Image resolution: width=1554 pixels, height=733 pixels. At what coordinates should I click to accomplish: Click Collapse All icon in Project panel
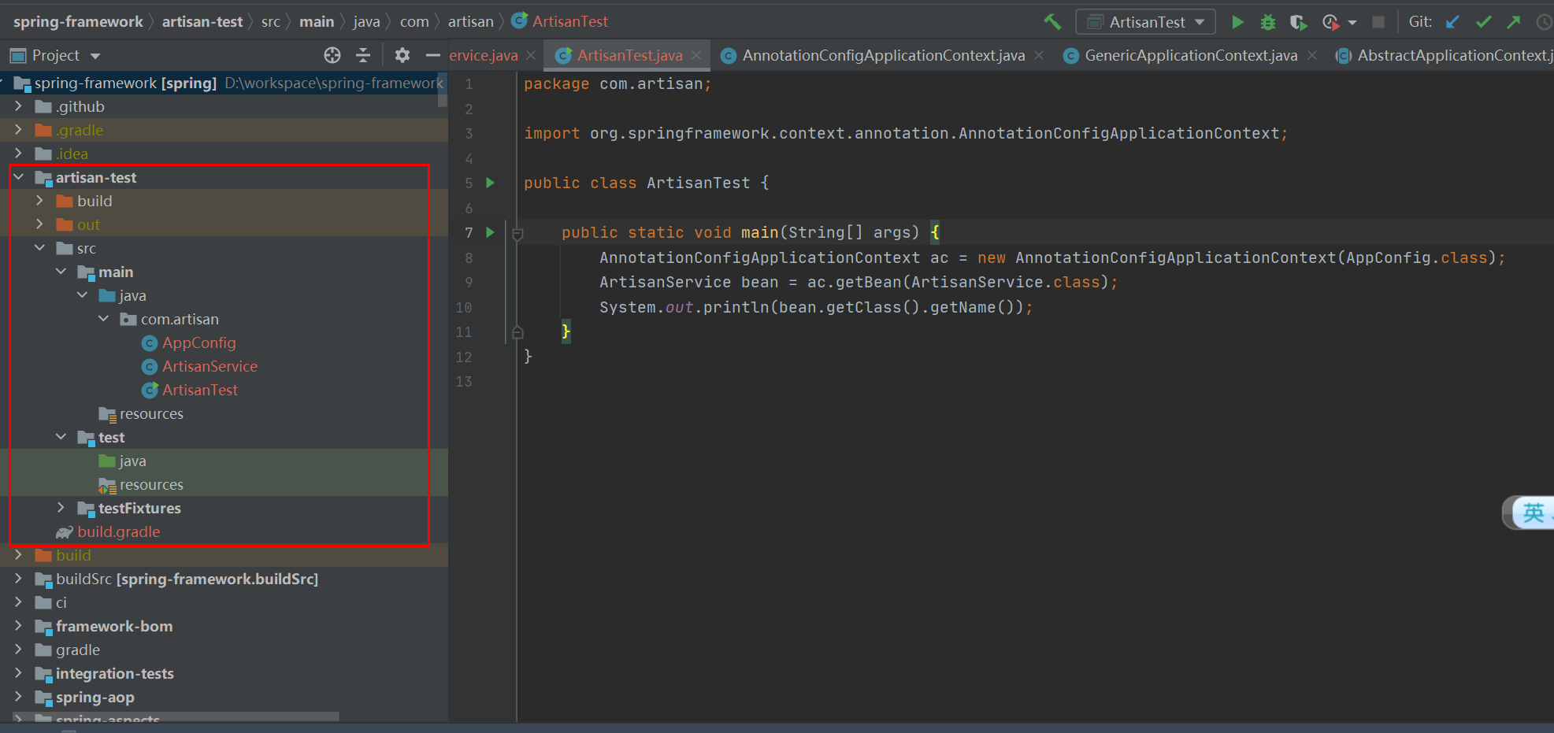(363, 55)
